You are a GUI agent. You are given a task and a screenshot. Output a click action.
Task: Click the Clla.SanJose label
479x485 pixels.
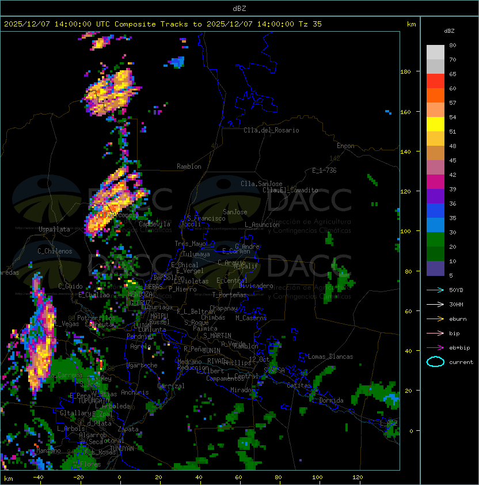click(x=261, y=184)
